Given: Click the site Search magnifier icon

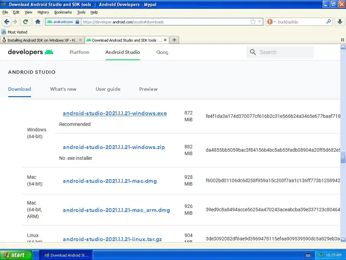Looking at the screenshot, I should point(253,52).
